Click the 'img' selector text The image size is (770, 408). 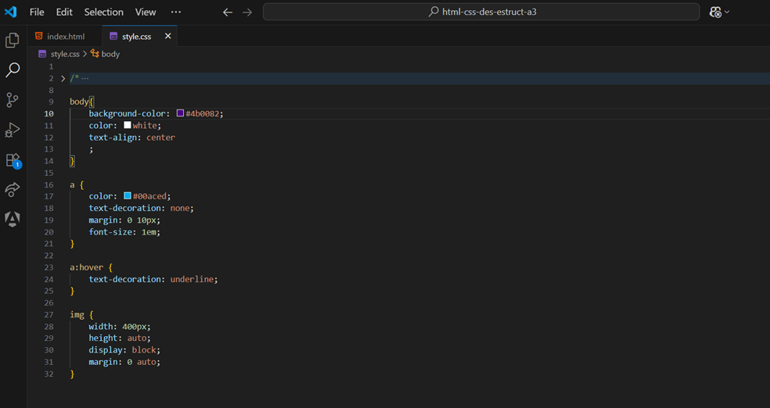click(x=77, y=315)
